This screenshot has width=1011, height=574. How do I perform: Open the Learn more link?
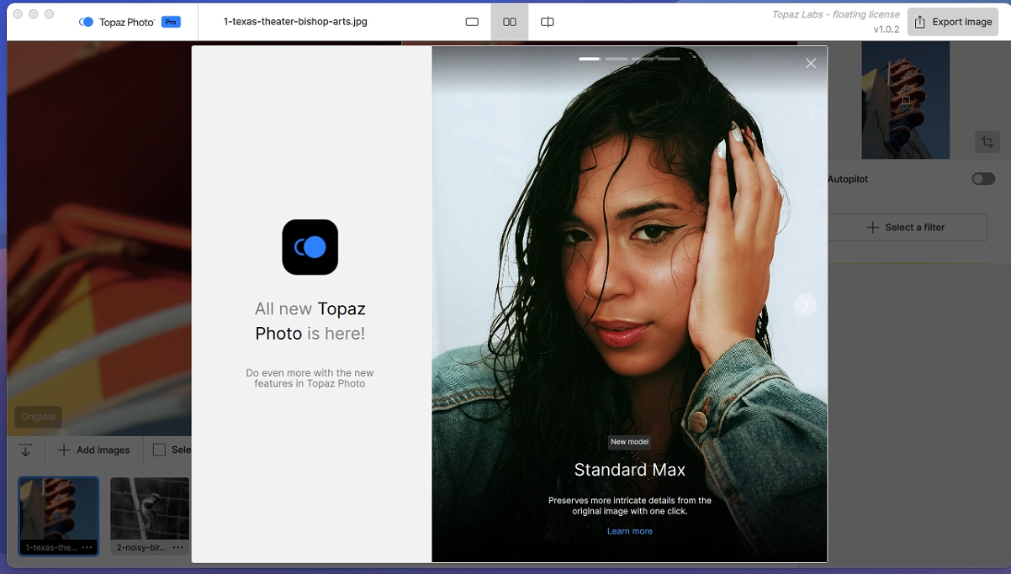pos(629,531)
